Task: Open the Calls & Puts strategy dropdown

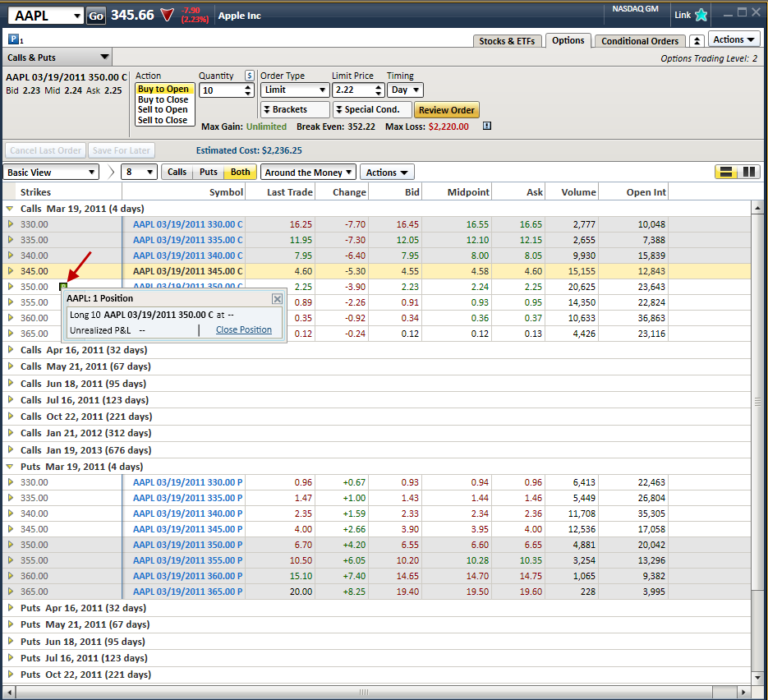Action: [57, 58]
